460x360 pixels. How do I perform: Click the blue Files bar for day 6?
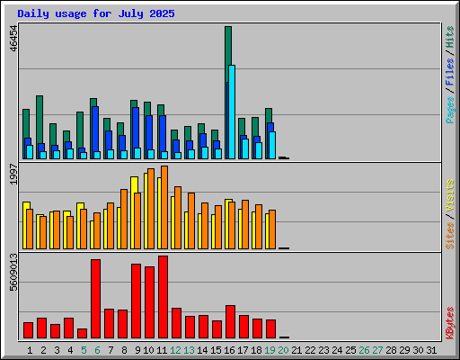tap(95, 129)
